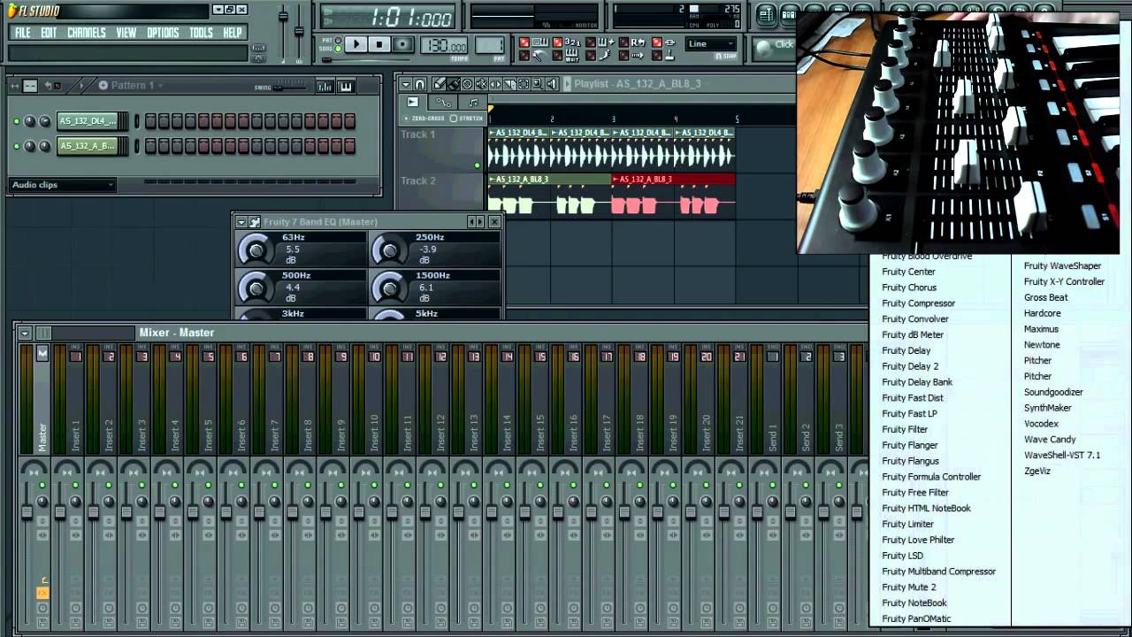Open the Mixer options dropdown arrow
The width and height of the screenshot is (1132, 637).
click(x=25, y=333)
